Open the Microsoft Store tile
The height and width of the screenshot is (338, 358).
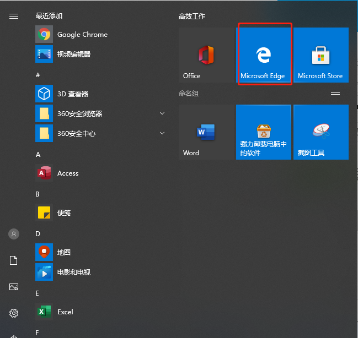(320, 54)
